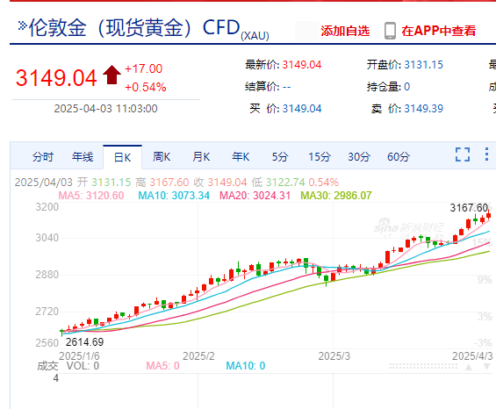Click the up triangle below the chart

(x=469, y=367)
